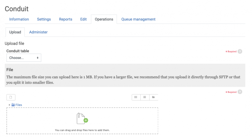Screen dimensions: 252x137
Task: Click the Upload file heading
Action: pos(14,43)
